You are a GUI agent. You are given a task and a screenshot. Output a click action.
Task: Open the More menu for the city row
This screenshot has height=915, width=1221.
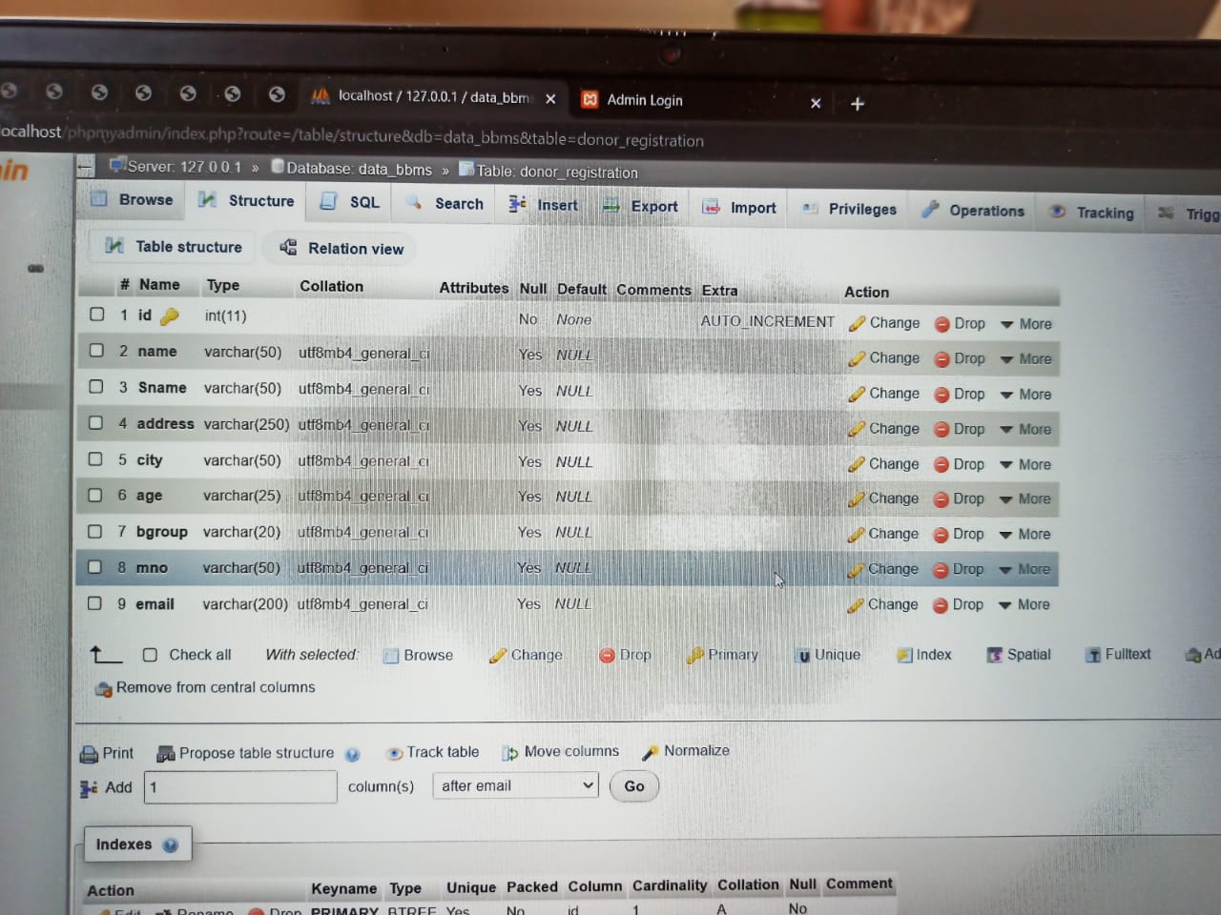[x=1024, y=464]
